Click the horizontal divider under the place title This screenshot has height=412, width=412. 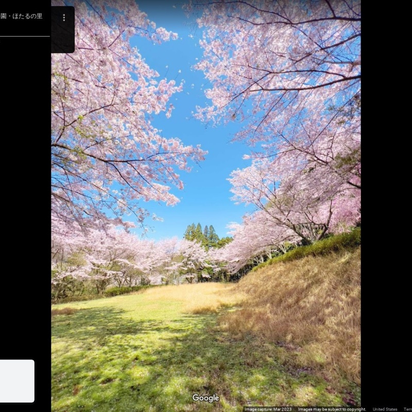[25, 36]
